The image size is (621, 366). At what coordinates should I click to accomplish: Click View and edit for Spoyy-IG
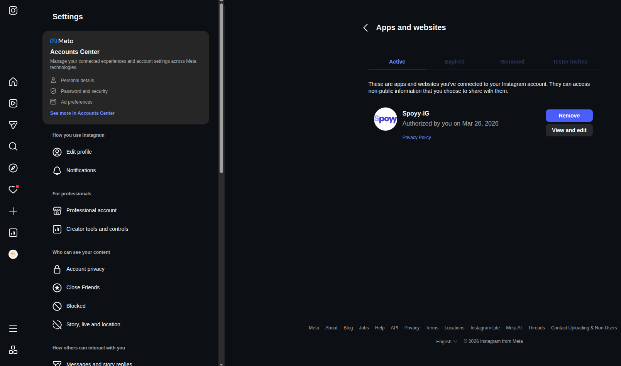[x=569, y=130]
